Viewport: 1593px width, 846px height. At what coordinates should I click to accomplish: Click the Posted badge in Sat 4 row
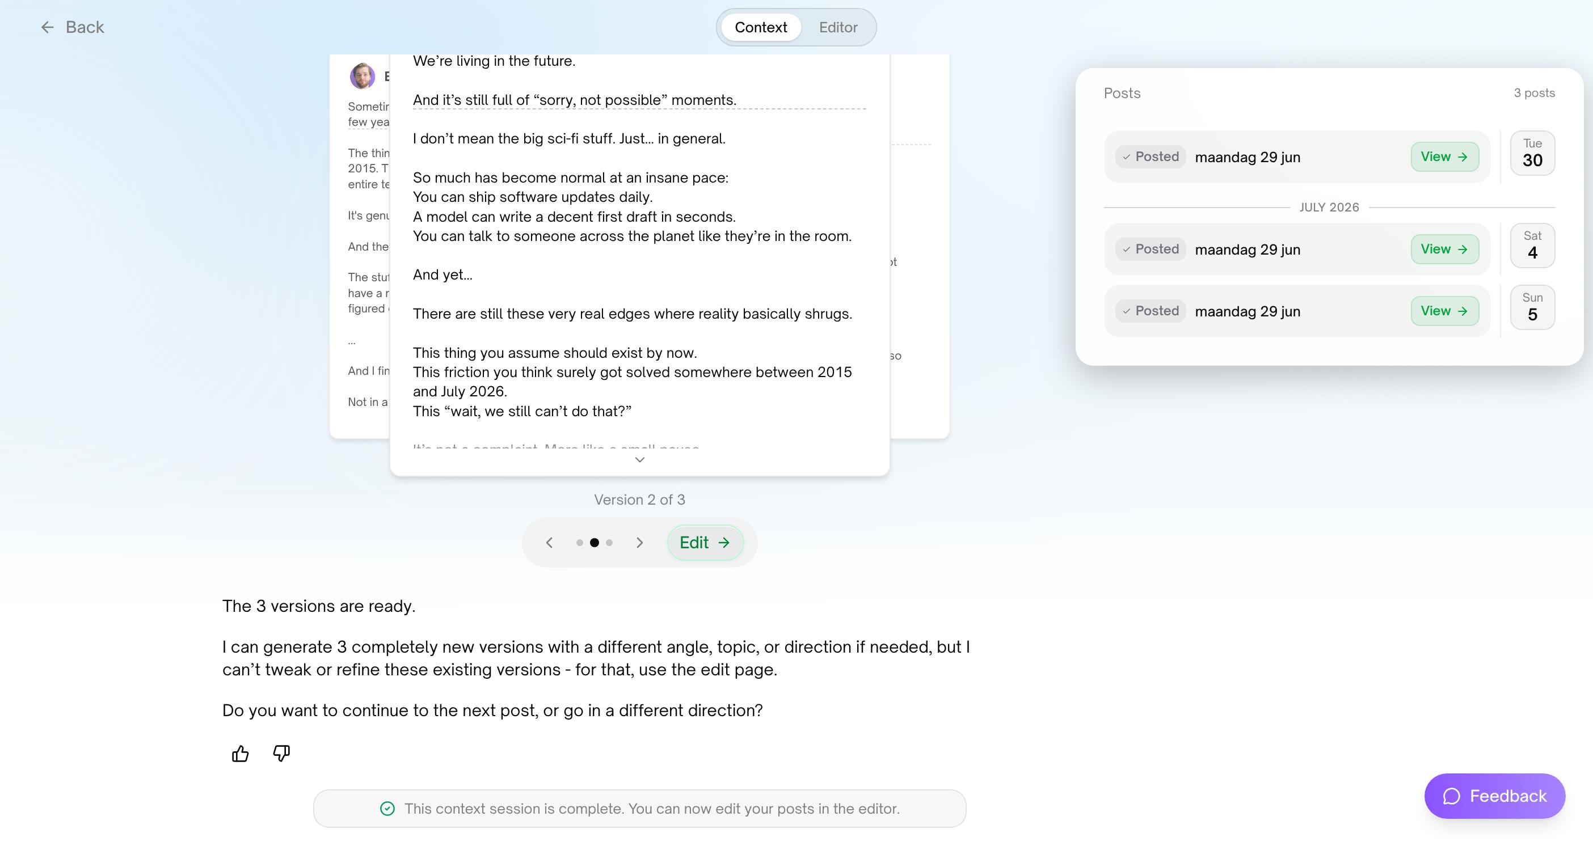(1151, 249)
